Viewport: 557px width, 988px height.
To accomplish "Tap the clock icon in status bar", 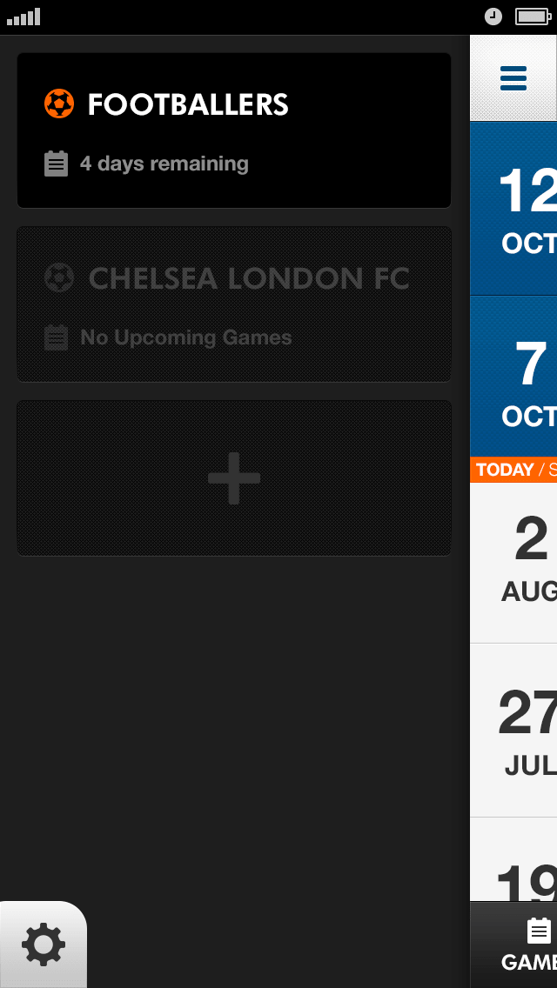I will coord(493,17).
